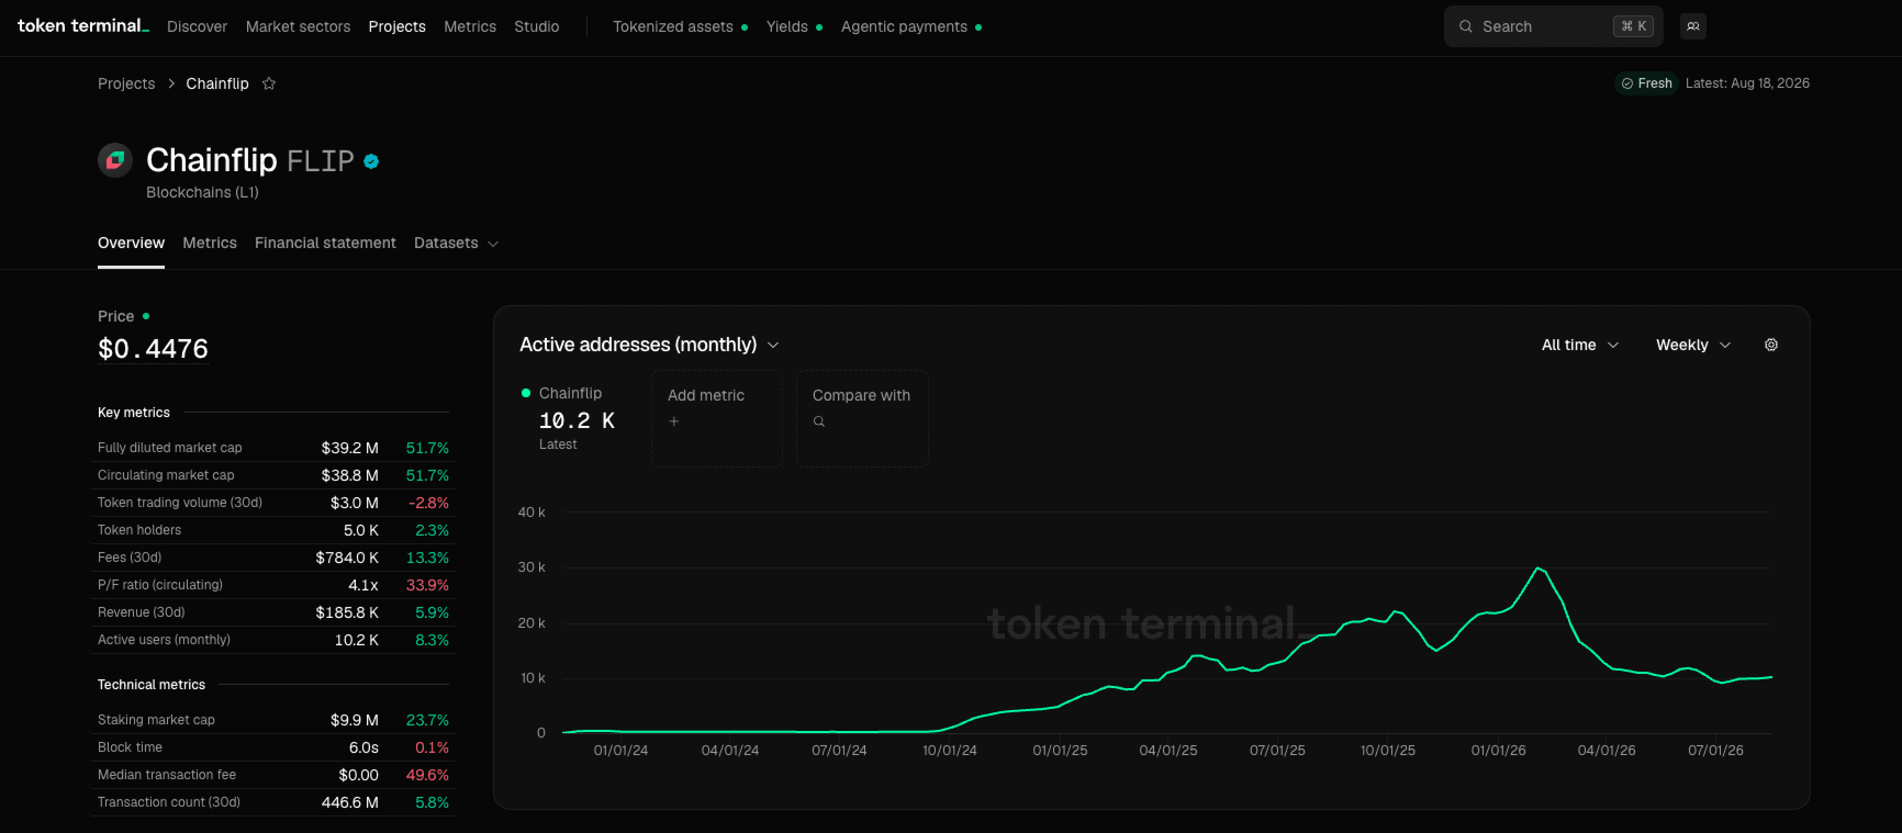Screen dimensions: 1902x833
Task: Click the 10.2 K latest chart value
Action: tap(577, 420)
